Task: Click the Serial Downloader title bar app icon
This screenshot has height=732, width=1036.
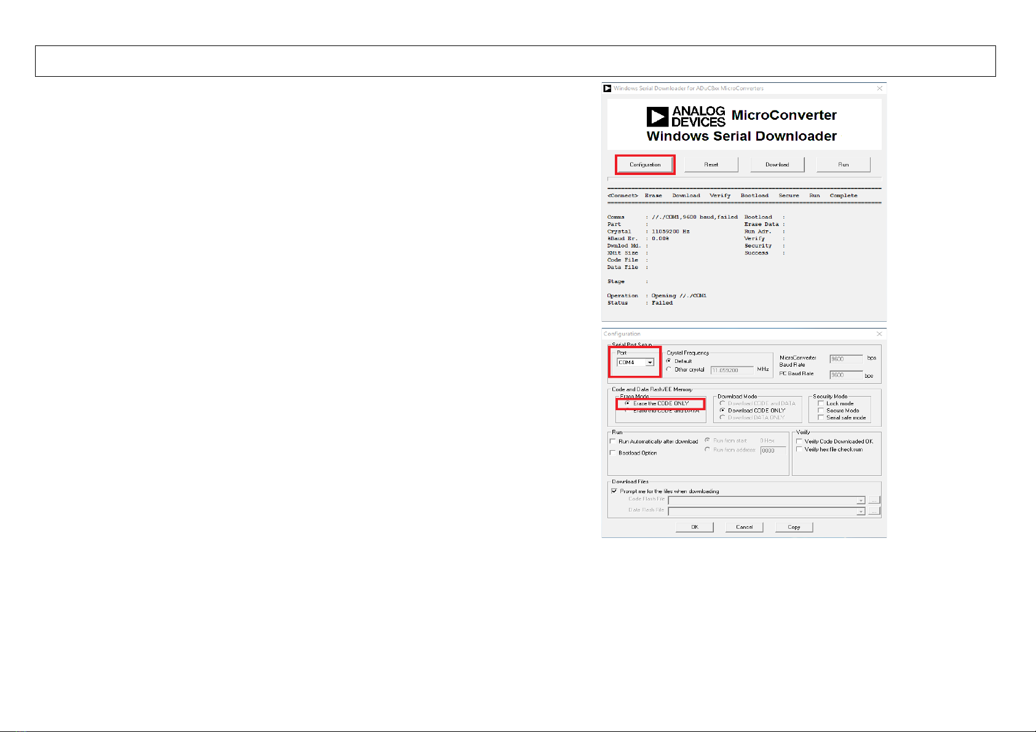Action: click(607, 88)
